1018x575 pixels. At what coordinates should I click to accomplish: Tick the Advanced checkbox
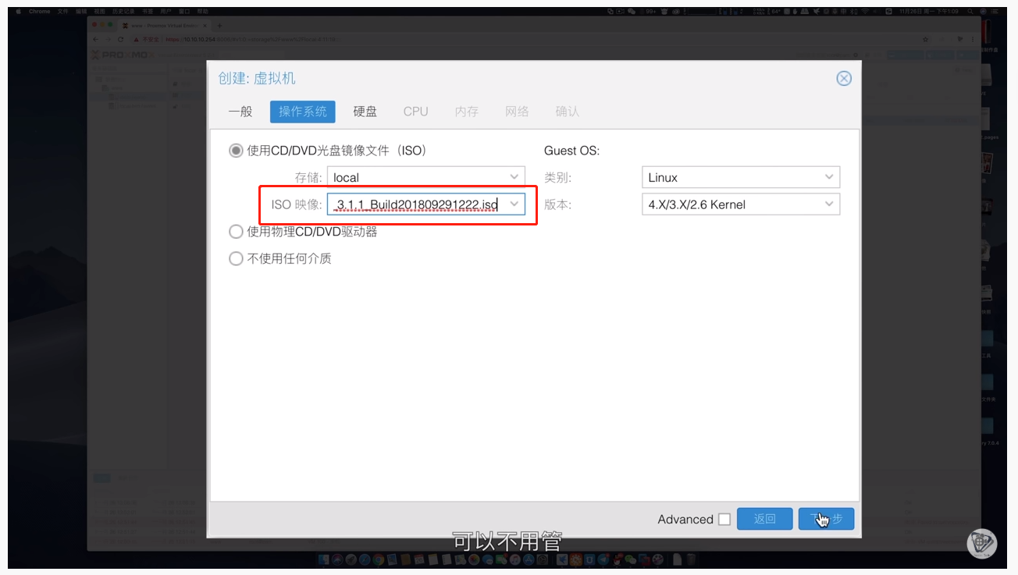(x=724, y=520)
